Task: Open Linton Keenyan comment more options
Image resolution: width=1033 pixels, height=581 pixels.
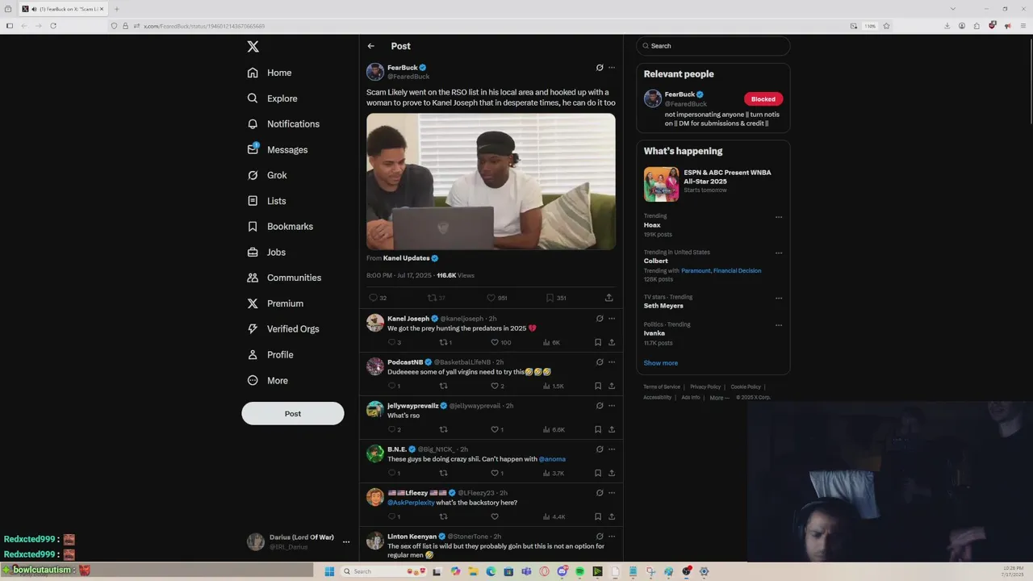Action: [x=612, y=537]
